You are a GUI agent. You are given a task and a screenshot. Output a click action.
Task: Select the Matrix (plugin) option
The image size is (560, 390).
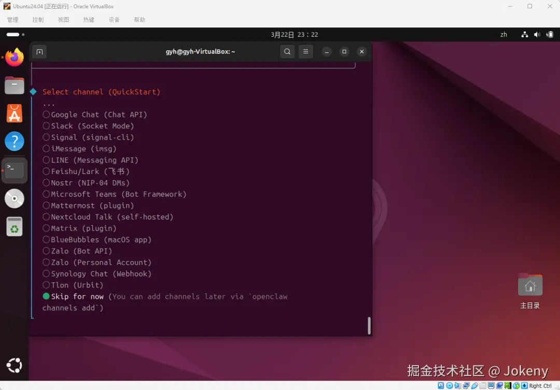click(80, 228)
